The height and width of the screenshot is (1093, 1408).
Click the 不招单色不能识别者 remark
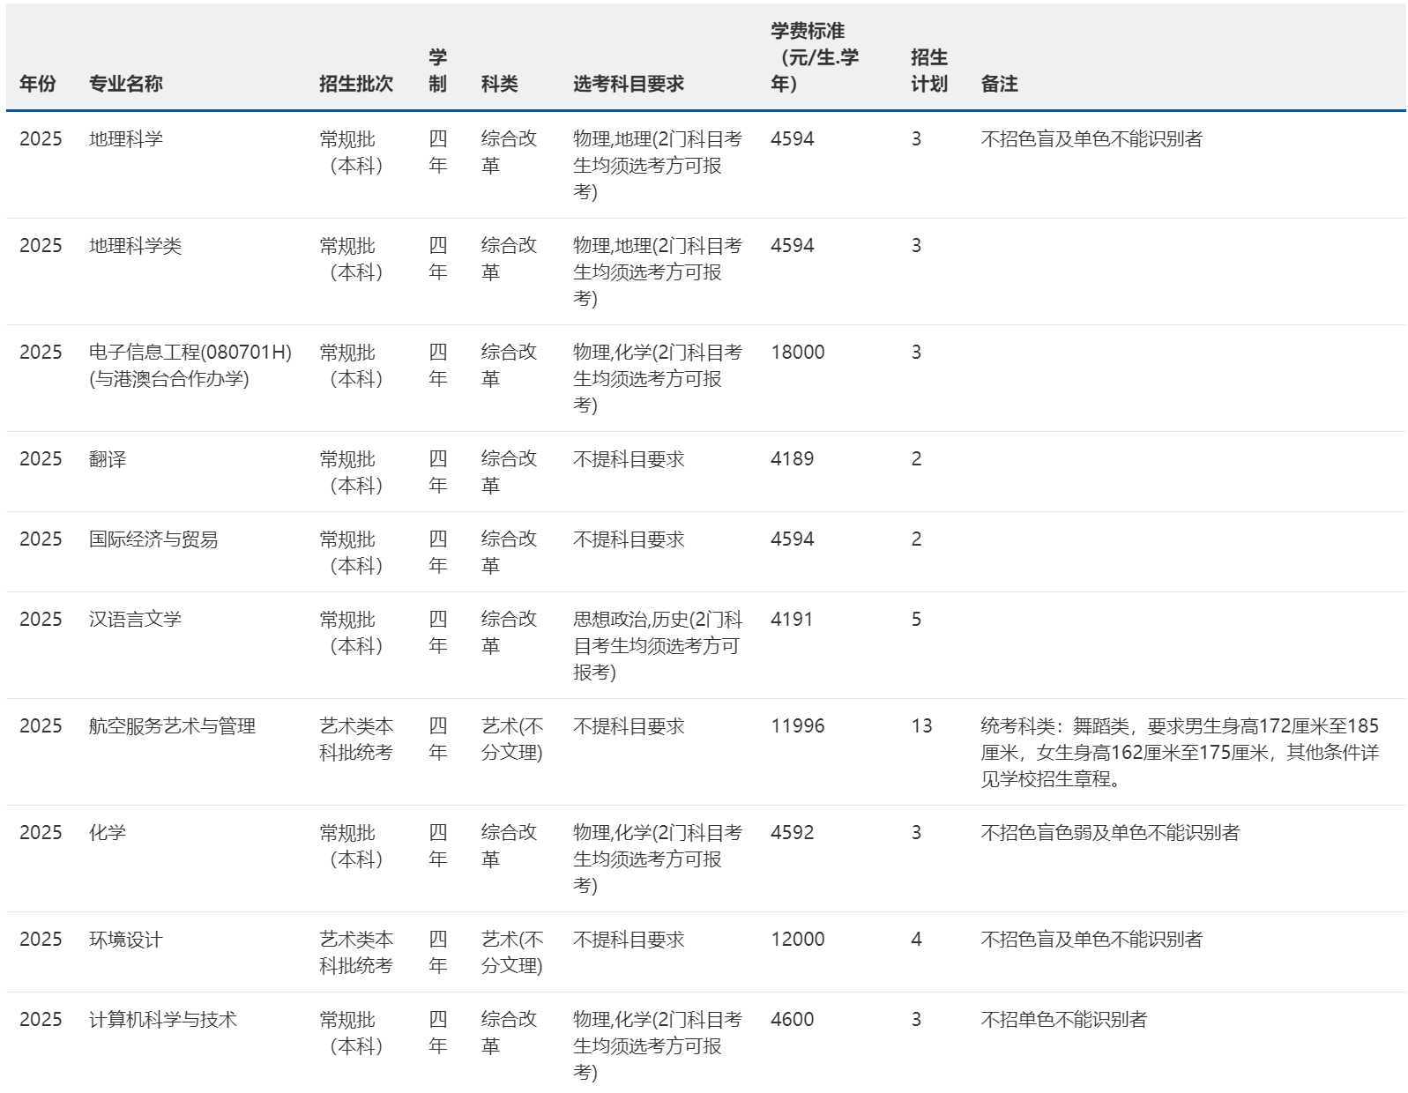point(1064,1020)
